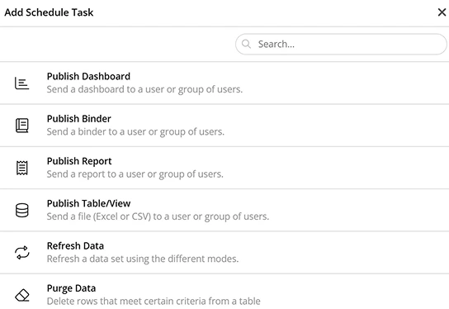This screenshot has width=449, height=309.
Task: Focus the Search input field
Action: [341, 44]
